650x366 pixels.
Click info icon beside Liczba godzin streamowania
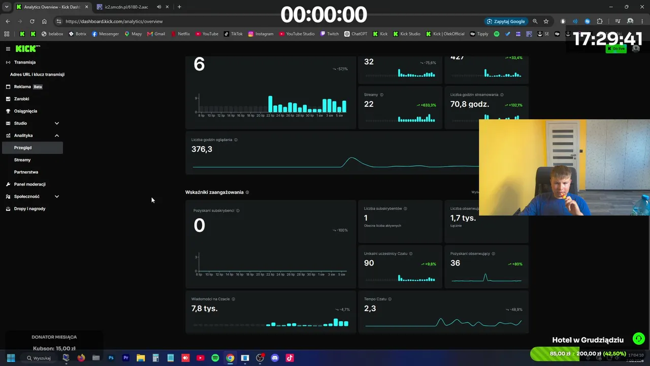pyautogui.click(x=502, y=95)
